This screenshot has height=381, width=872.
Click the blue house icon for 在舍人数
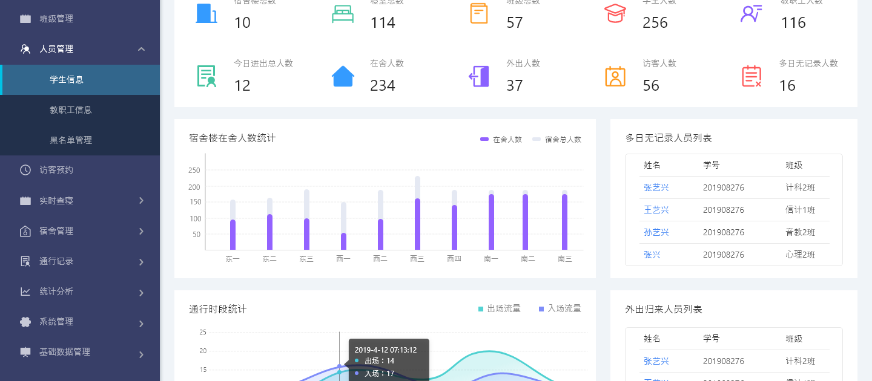click(343, 76)
